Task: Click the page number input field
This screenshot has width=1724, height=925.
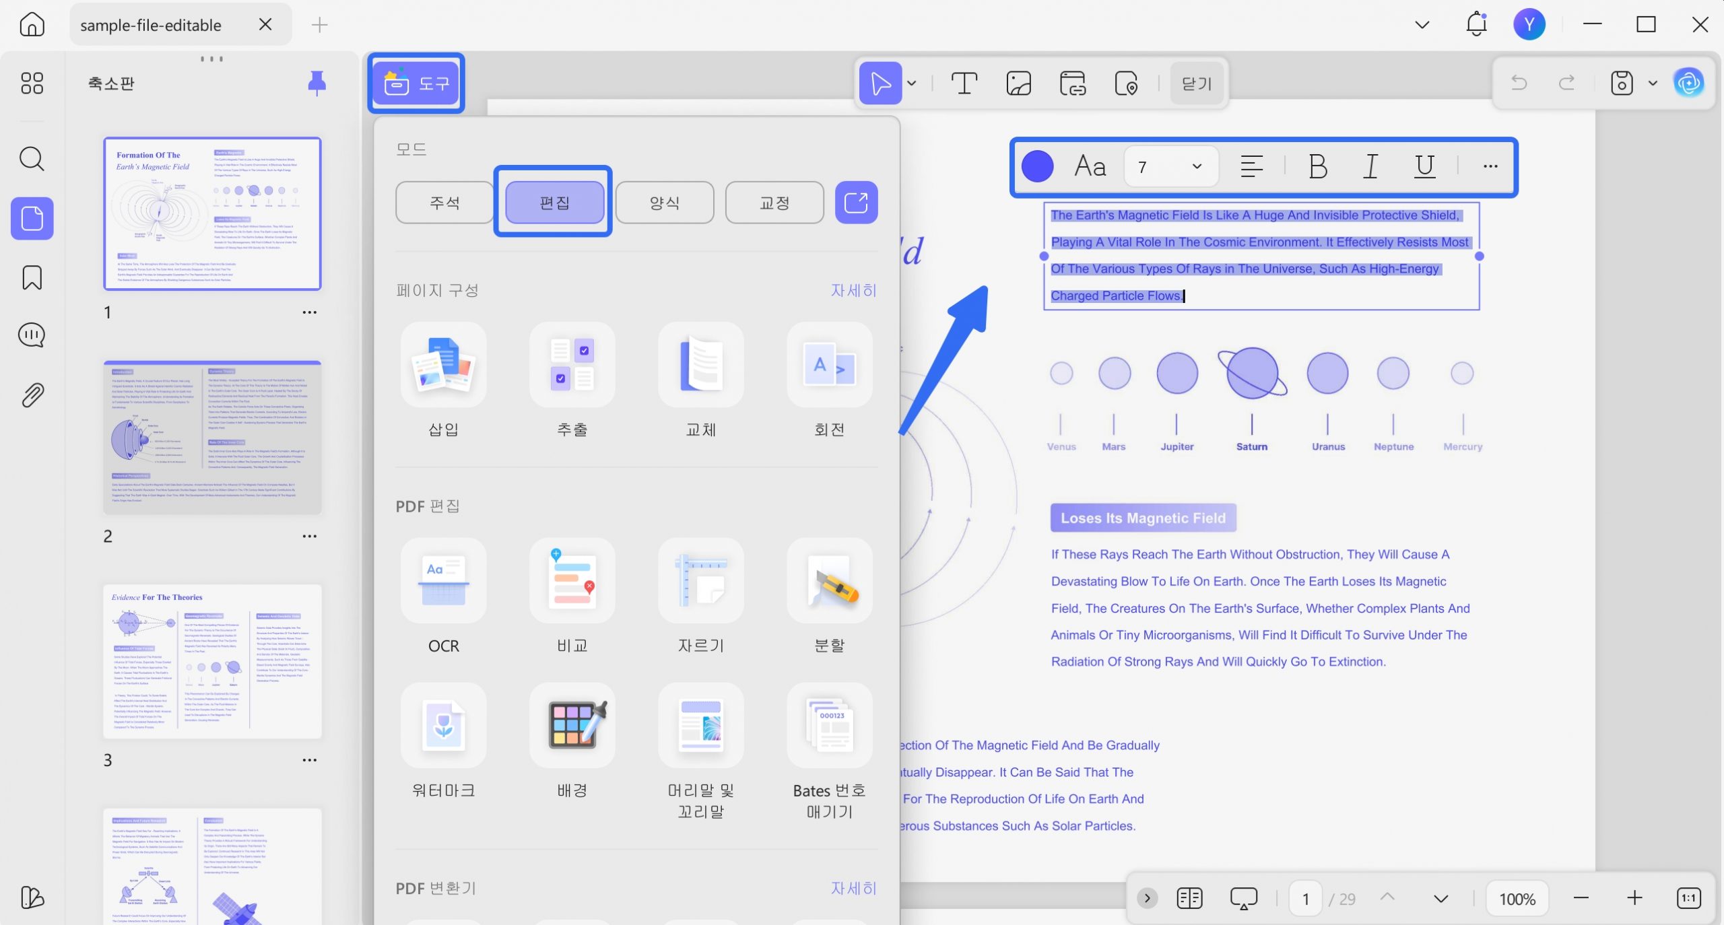Action: point(1306,898)
